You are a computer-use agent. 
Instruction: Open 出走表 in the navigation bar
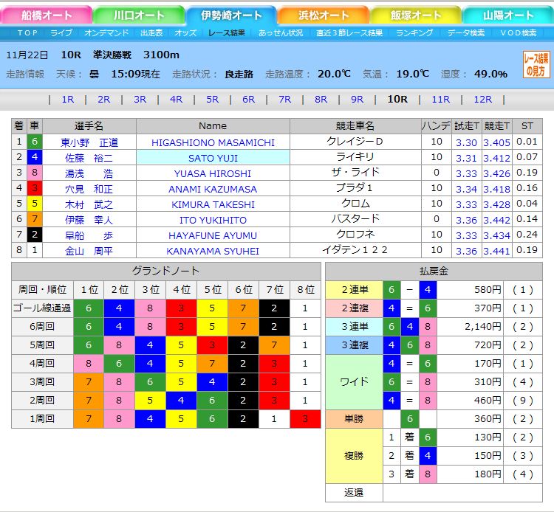point(151,32)
